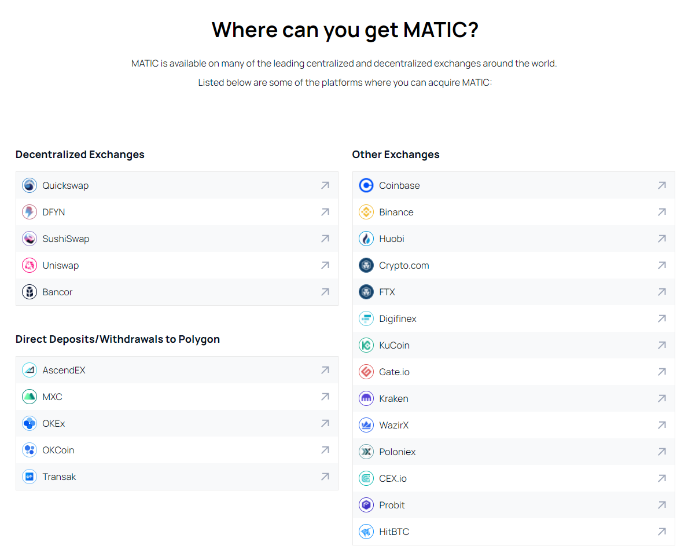Open Quickswap via its external arrow
Screen dimensions: 688x557
tap(325, 186)
